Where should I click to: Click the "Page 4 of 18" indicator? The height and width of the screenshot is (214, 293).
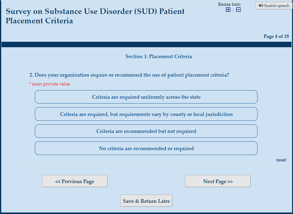point(276,36)
